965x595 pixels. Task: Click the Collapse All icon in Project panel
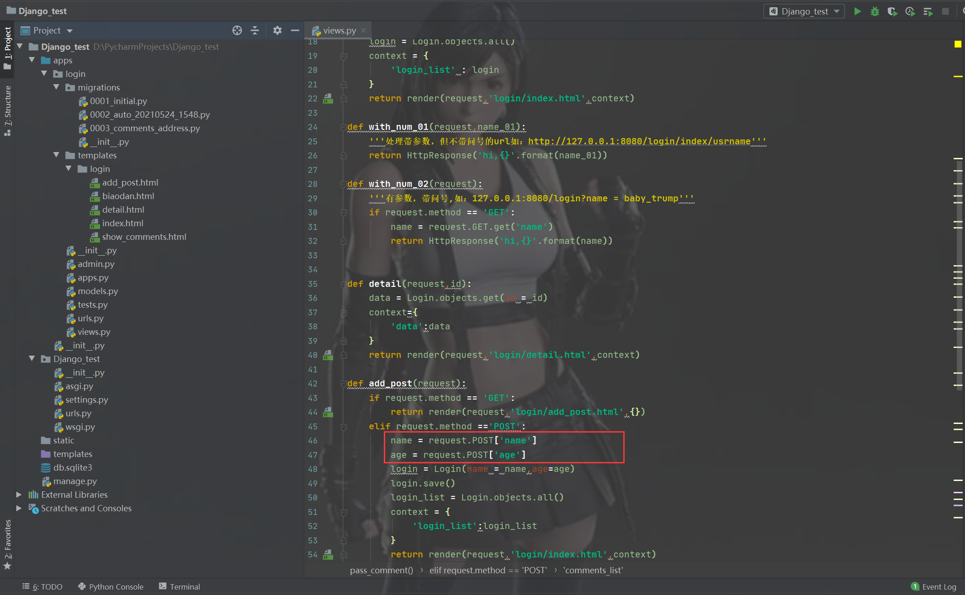(x=255, y=30)
